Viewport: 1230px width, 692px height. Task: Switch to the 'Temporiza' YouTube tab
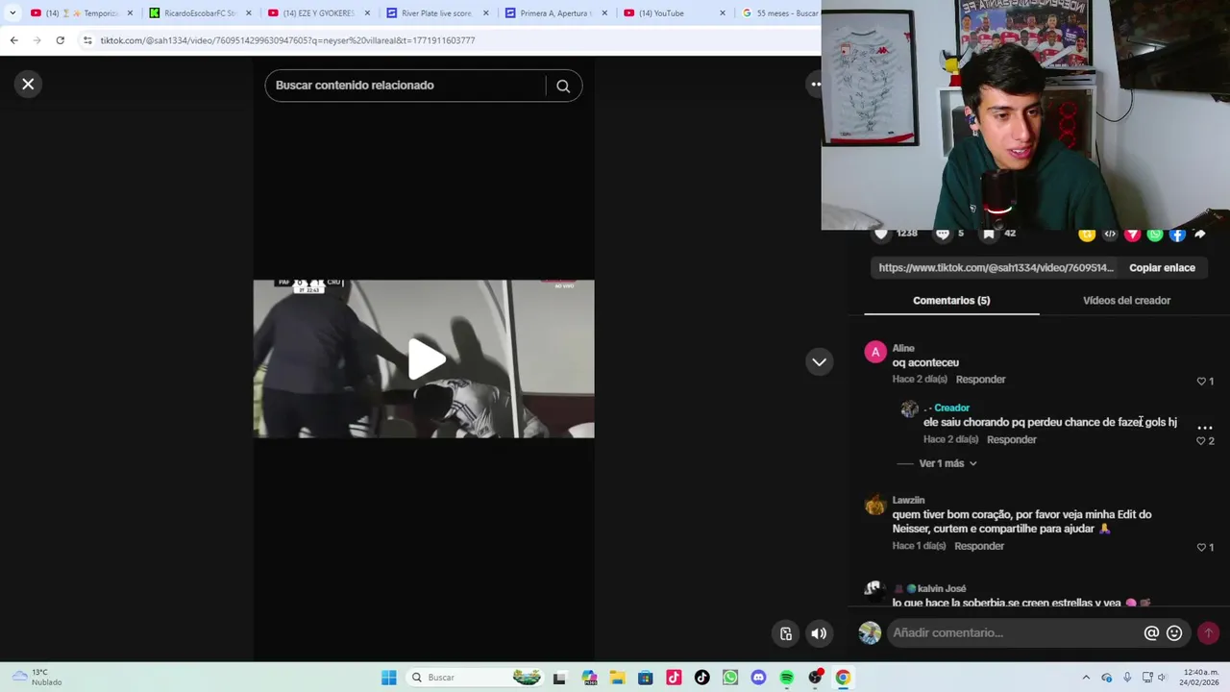point(81,13)
